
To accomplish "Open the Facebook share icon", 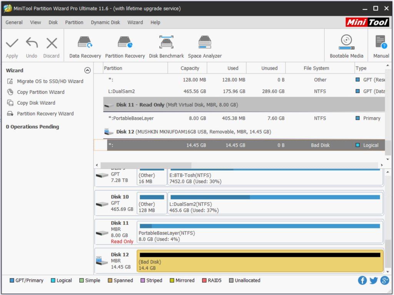I will coord(362,280).
